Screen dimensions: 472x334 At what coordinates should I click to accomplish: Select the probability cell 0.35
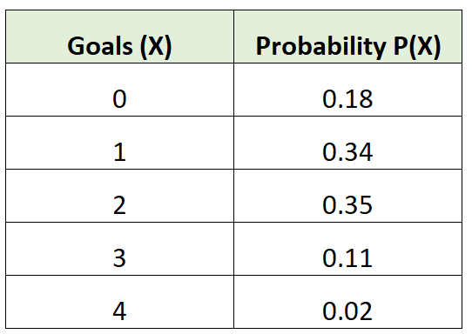click(347, 196)
